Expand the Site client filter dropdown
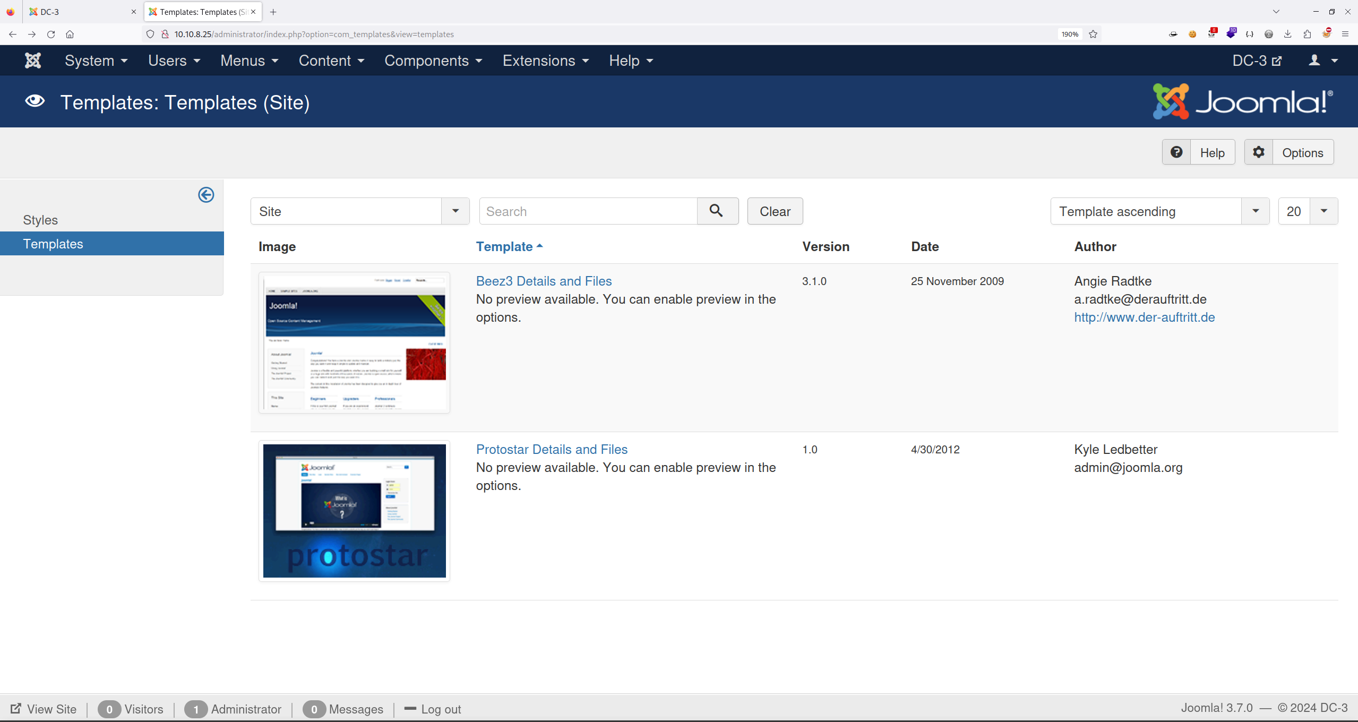This screenshot has width=1358, height=722. pyautogui.click(x=360, y=211)
